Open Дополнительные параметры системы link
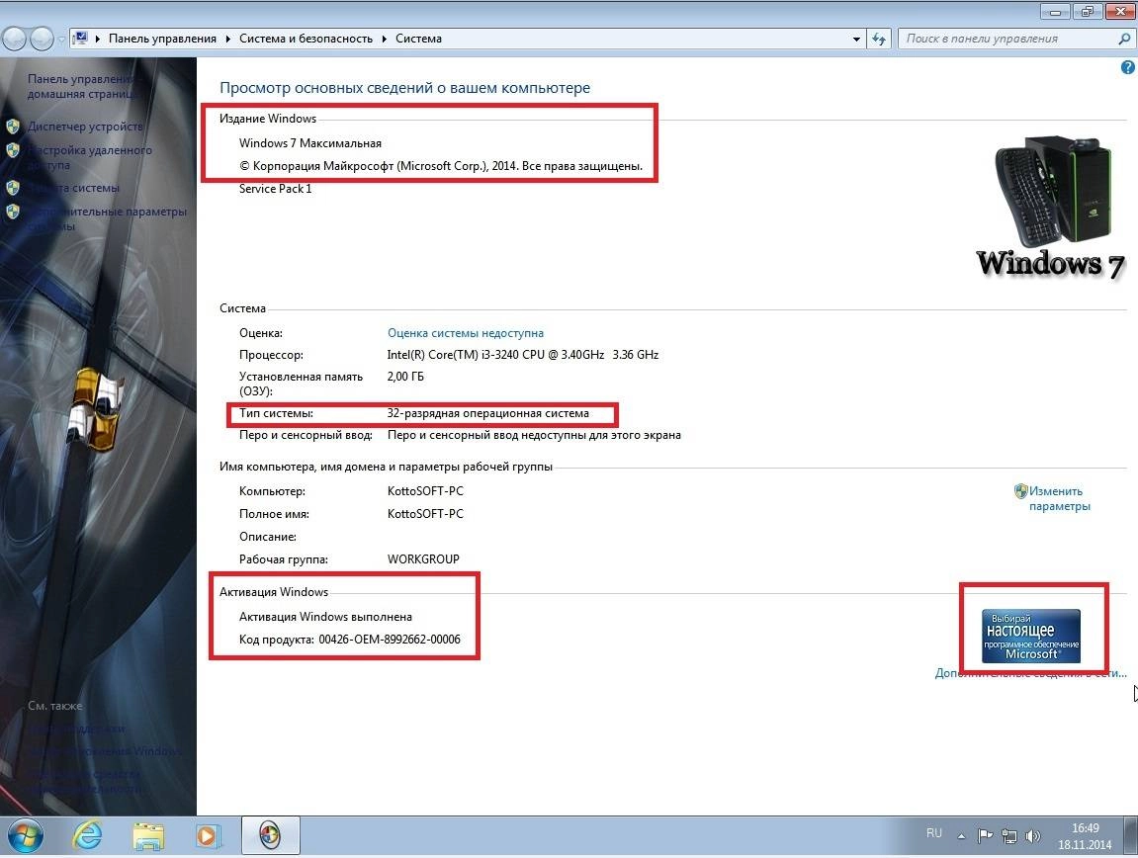 [x=107, y=218]
